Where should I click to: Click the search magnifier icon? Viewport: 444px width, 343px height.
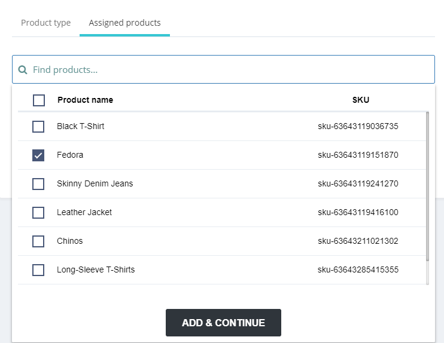click(23, 70)
